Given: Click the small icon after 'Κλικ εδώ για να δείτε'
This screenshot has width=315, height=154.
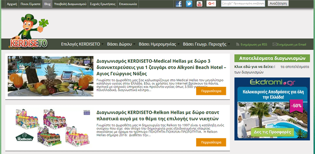Looking at the screenshot, I should tap(274, 67).
